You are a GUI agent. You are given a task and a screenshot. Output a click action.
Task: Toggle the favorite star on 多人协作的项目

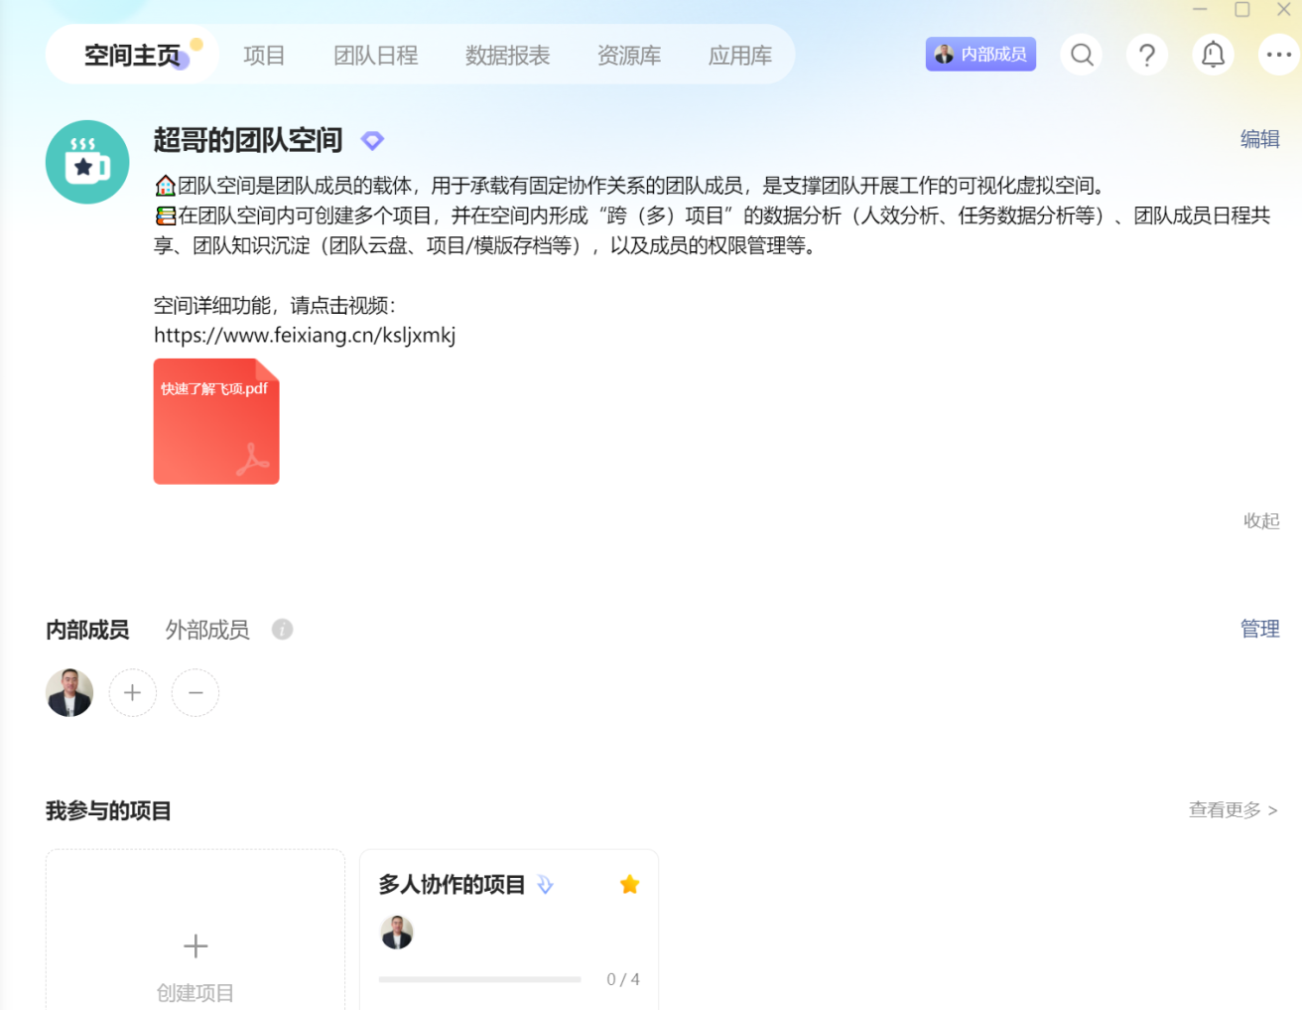point(628,883)
